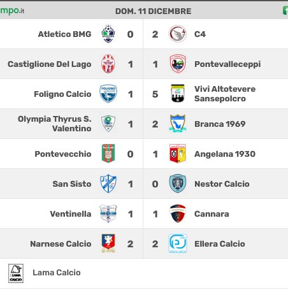288x297 pixels.
Task: Select the Foligno Calcio crest
Action: (108, 94)
